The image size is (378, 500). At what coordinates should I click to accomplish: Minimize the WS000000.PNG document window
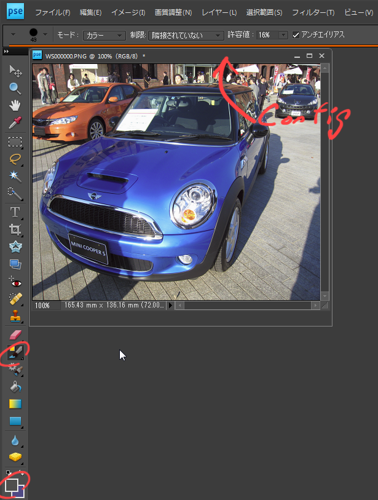click(297, 56)
